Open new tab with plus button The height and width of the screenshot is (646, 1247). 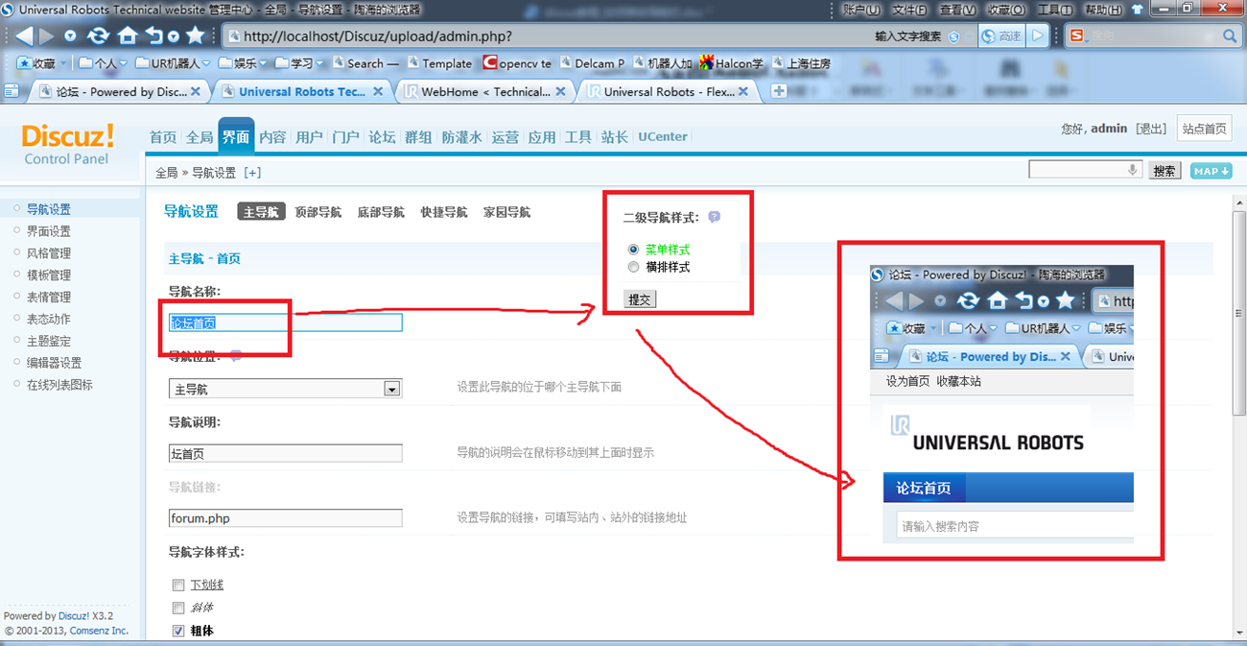pos(779,91)
